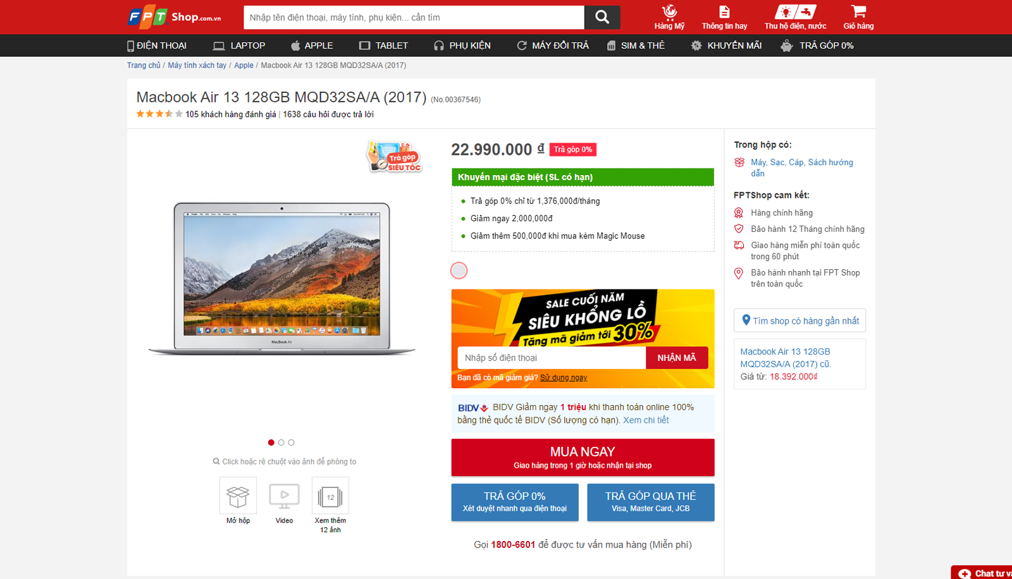Select the first image carousel dot
This screenshot has height=579, width=1012.
tap(271, 442)
